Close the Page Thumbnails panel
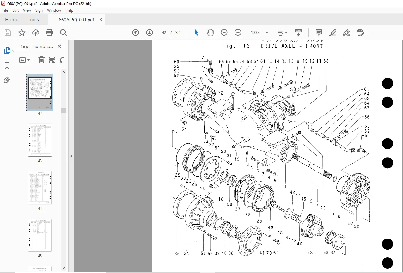The height and width of the screenshot is (273, 403). click(59, 46)
